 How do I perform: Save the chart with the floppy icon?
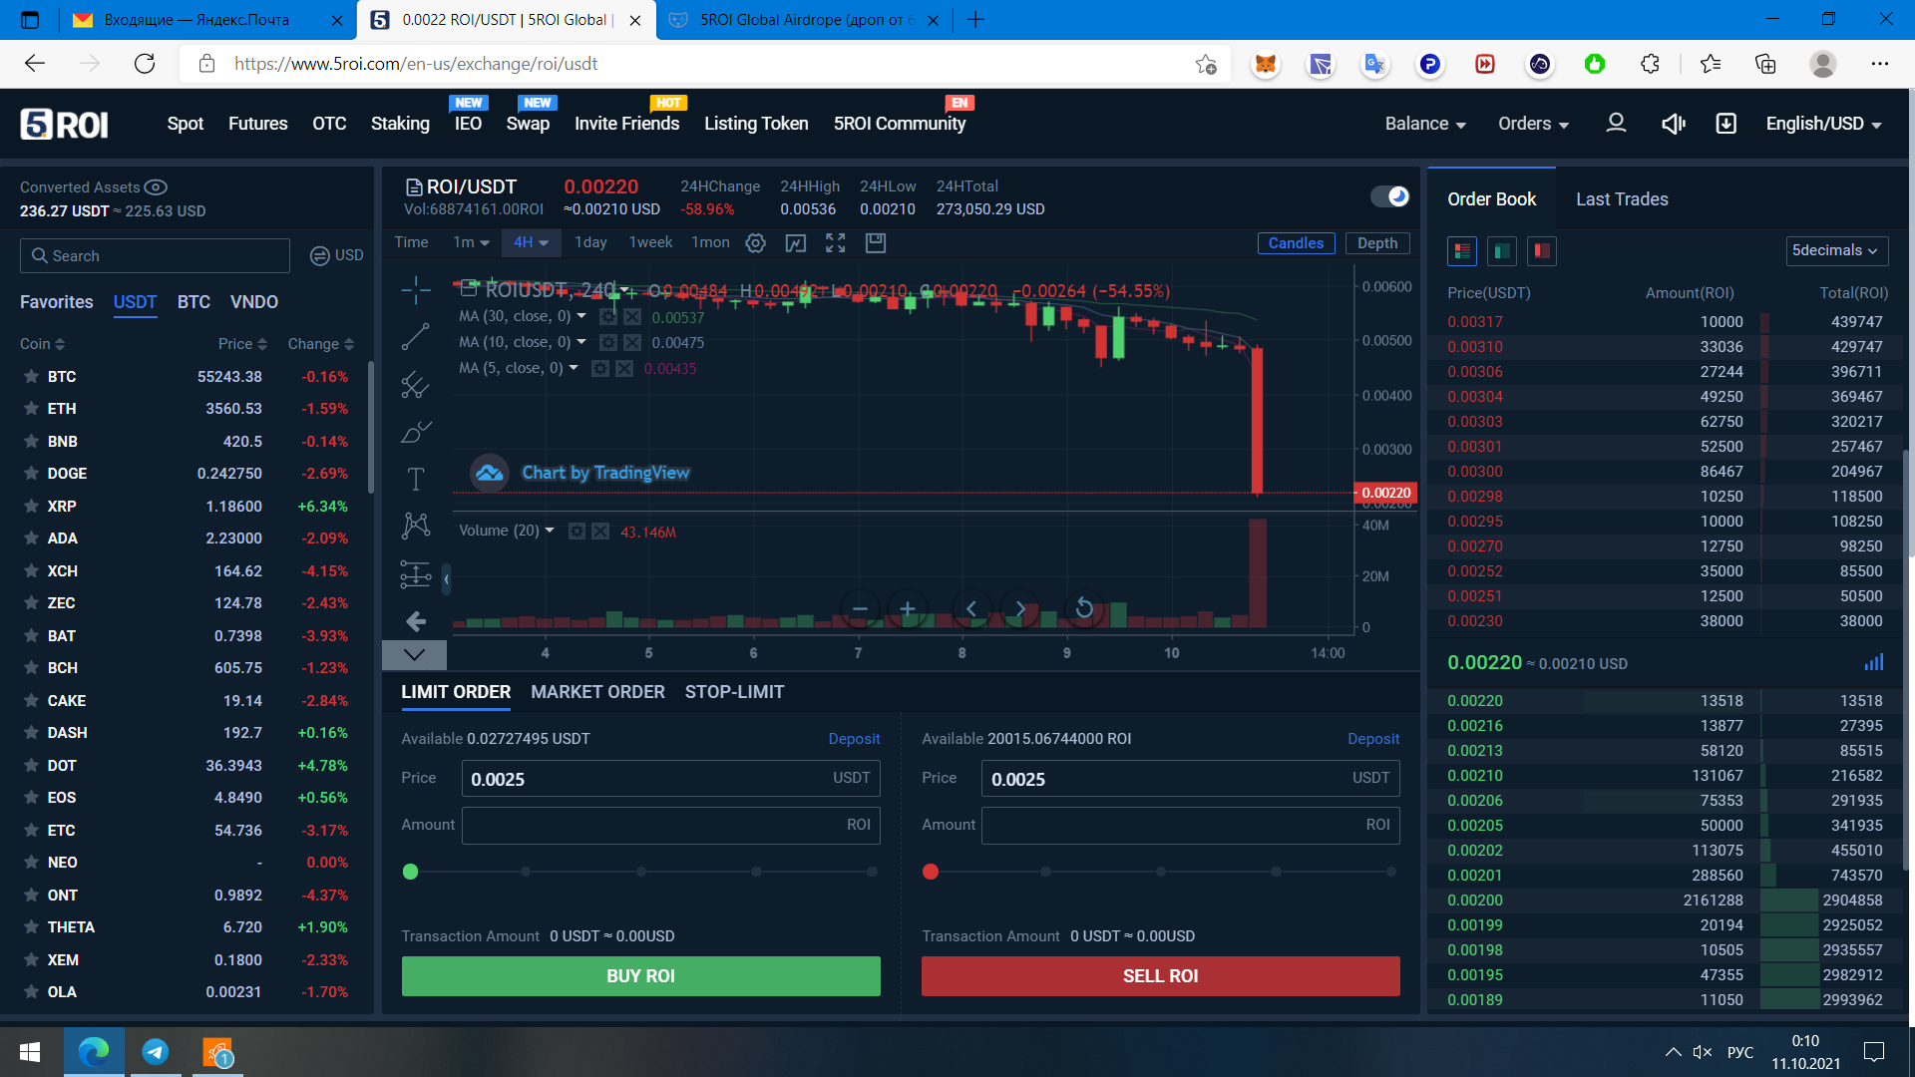click(876, 242)
